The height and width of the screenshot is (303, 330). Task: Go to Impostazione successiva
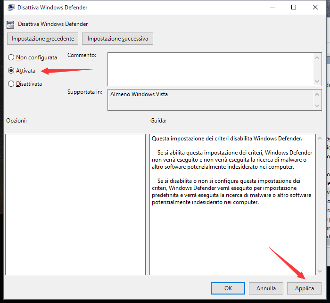click(x=118, y=39)
